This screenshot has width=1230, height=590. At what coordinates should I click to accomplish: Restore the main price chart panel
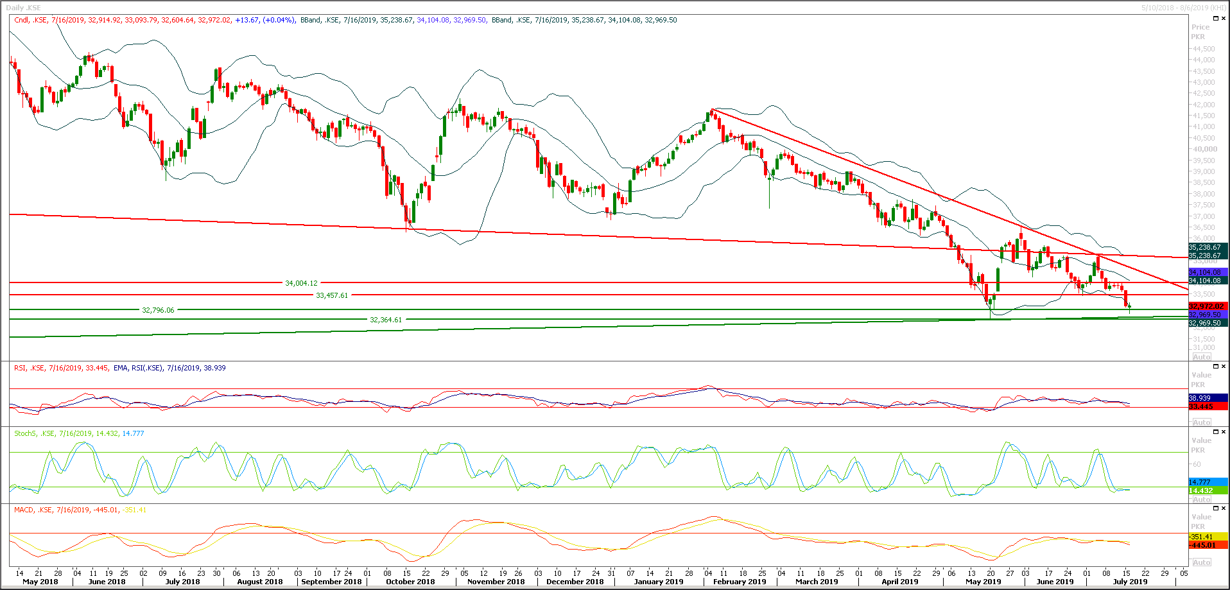[x=1216, y=18]
